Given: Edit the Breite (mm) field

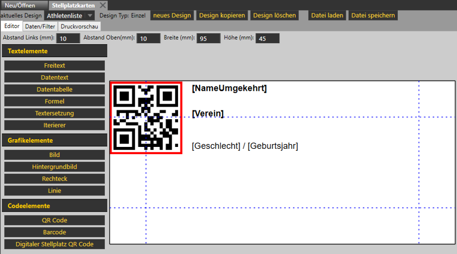Looking at the screenshot, I should point(208,38).
